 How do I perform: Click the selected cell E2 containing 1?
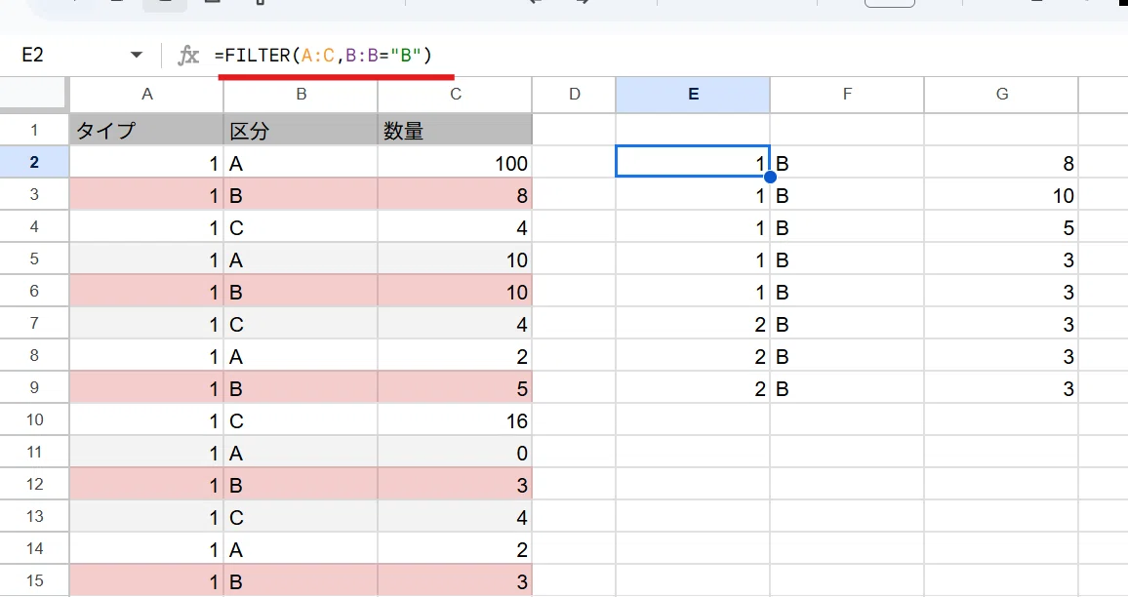tap(693, 162)
